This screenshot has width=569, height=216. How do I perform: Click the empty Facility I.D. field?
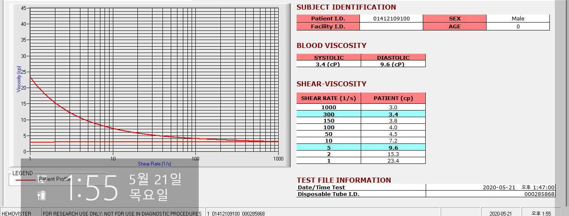click(x=391, y=26)
